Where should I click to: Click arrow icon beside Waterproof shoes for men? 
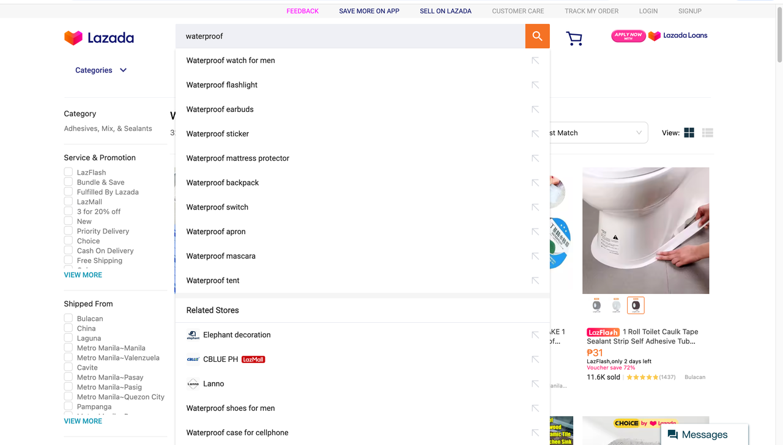[535, 408]
